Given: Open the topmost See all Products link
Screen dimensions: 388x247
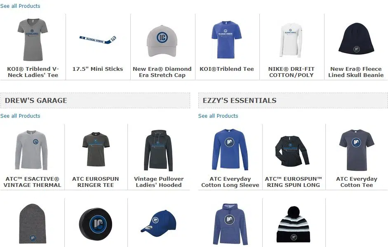Looking at the screenshot, I should coord(20,6).
